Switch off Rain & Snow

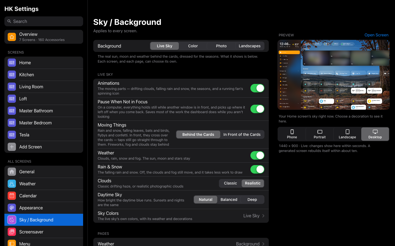pyautogui.click(x=257, y=169)
